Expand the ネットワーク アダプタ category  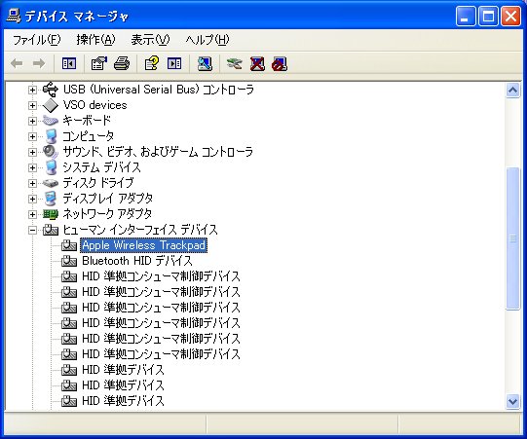(32, 214)
